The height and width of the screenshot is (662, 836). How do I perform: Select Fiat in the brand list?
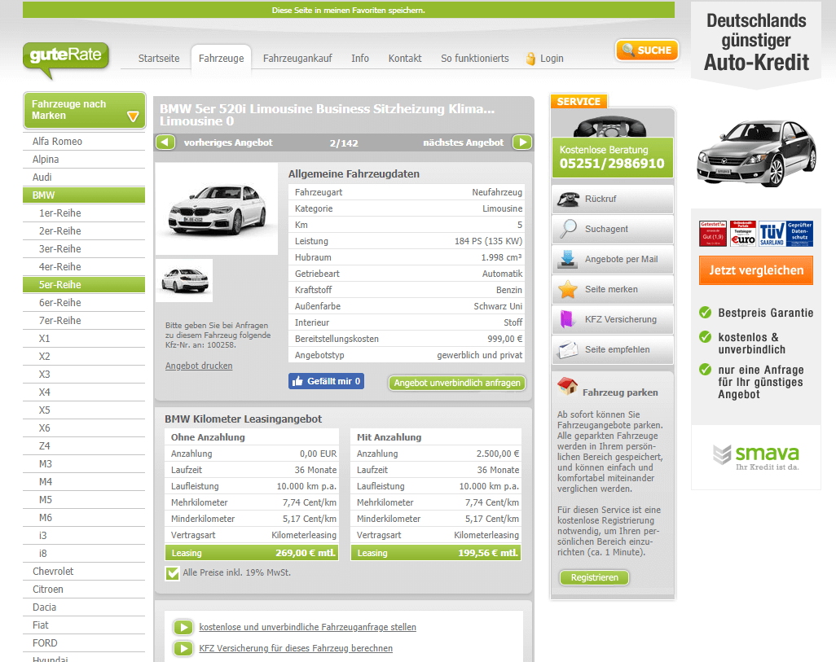click(84, 625)
